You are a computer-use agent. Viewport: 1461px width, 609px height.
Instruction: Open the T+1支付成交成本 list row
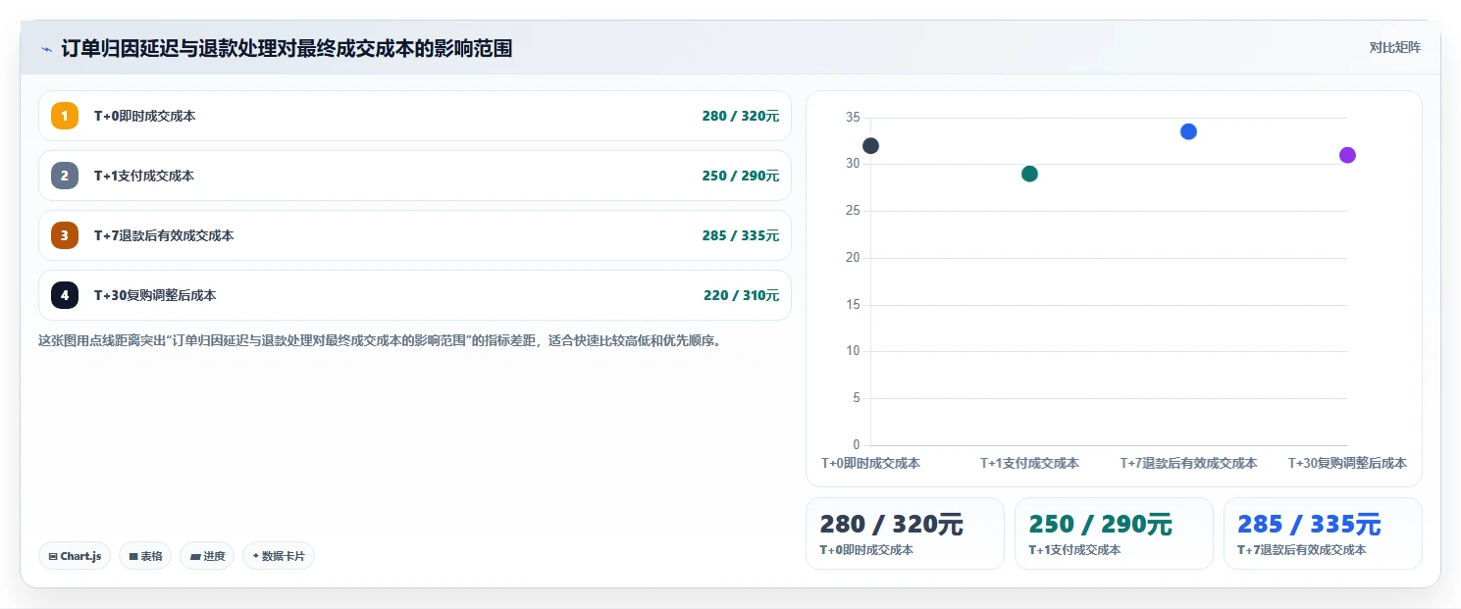tap(414, 176)
